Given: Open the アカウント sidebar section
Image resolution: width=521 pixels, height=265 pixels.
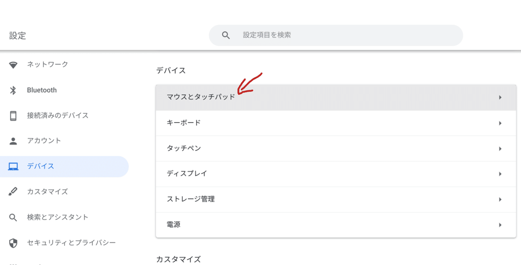Looking at the screenshot, I should (44, 141).
